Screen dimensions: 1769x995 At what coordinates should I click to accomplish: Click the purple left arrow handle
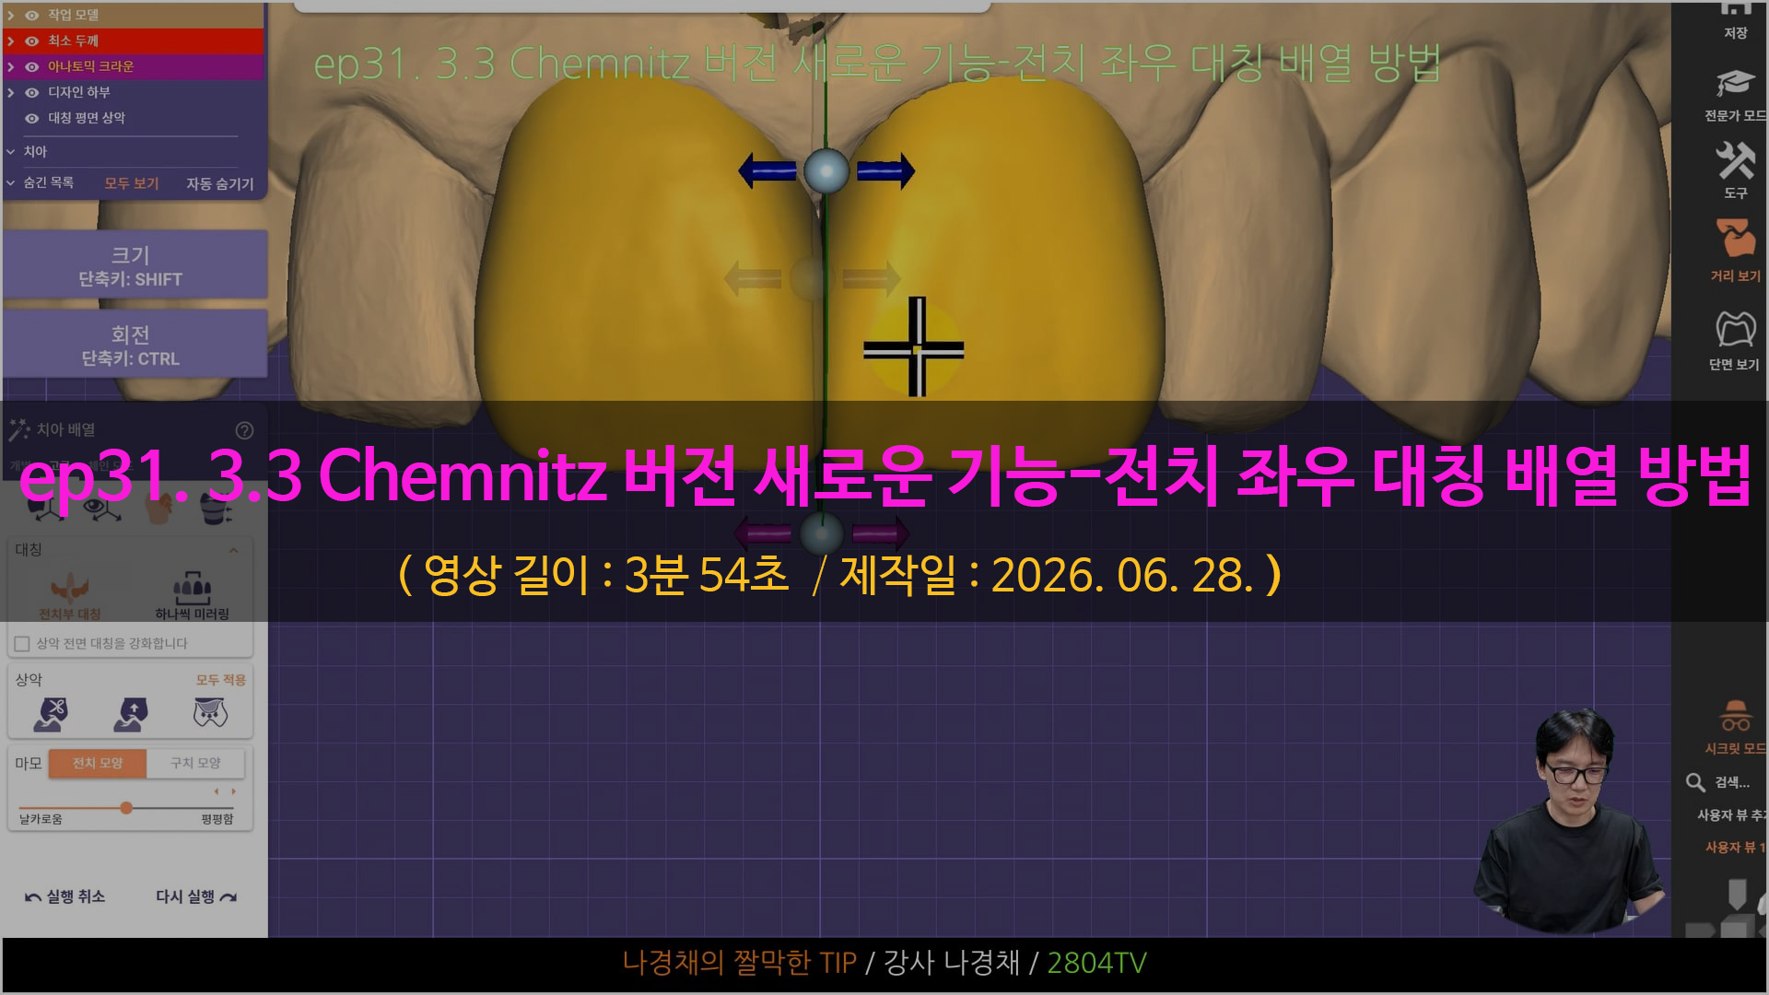point(762,533)
